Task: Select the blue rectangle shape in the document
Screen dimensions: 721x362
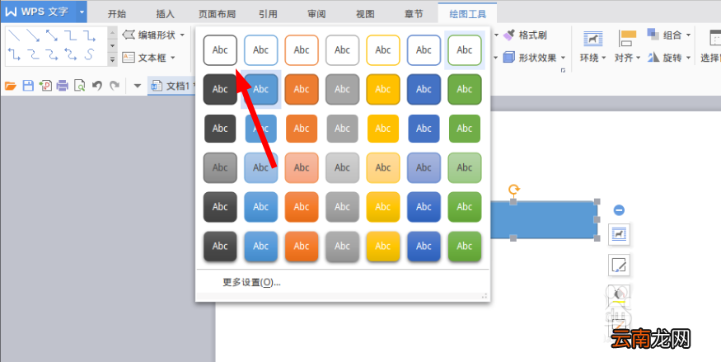Action: [x=545, y=220]
